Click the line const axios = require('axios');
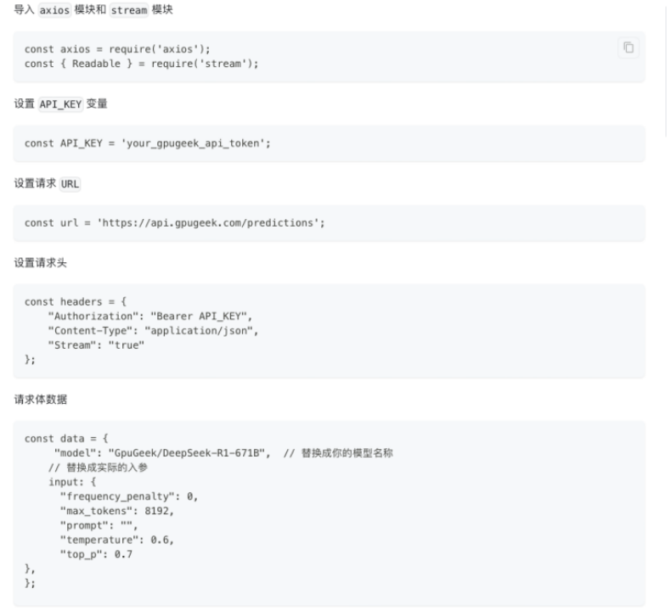671x611 pixels. coord(117,49)
